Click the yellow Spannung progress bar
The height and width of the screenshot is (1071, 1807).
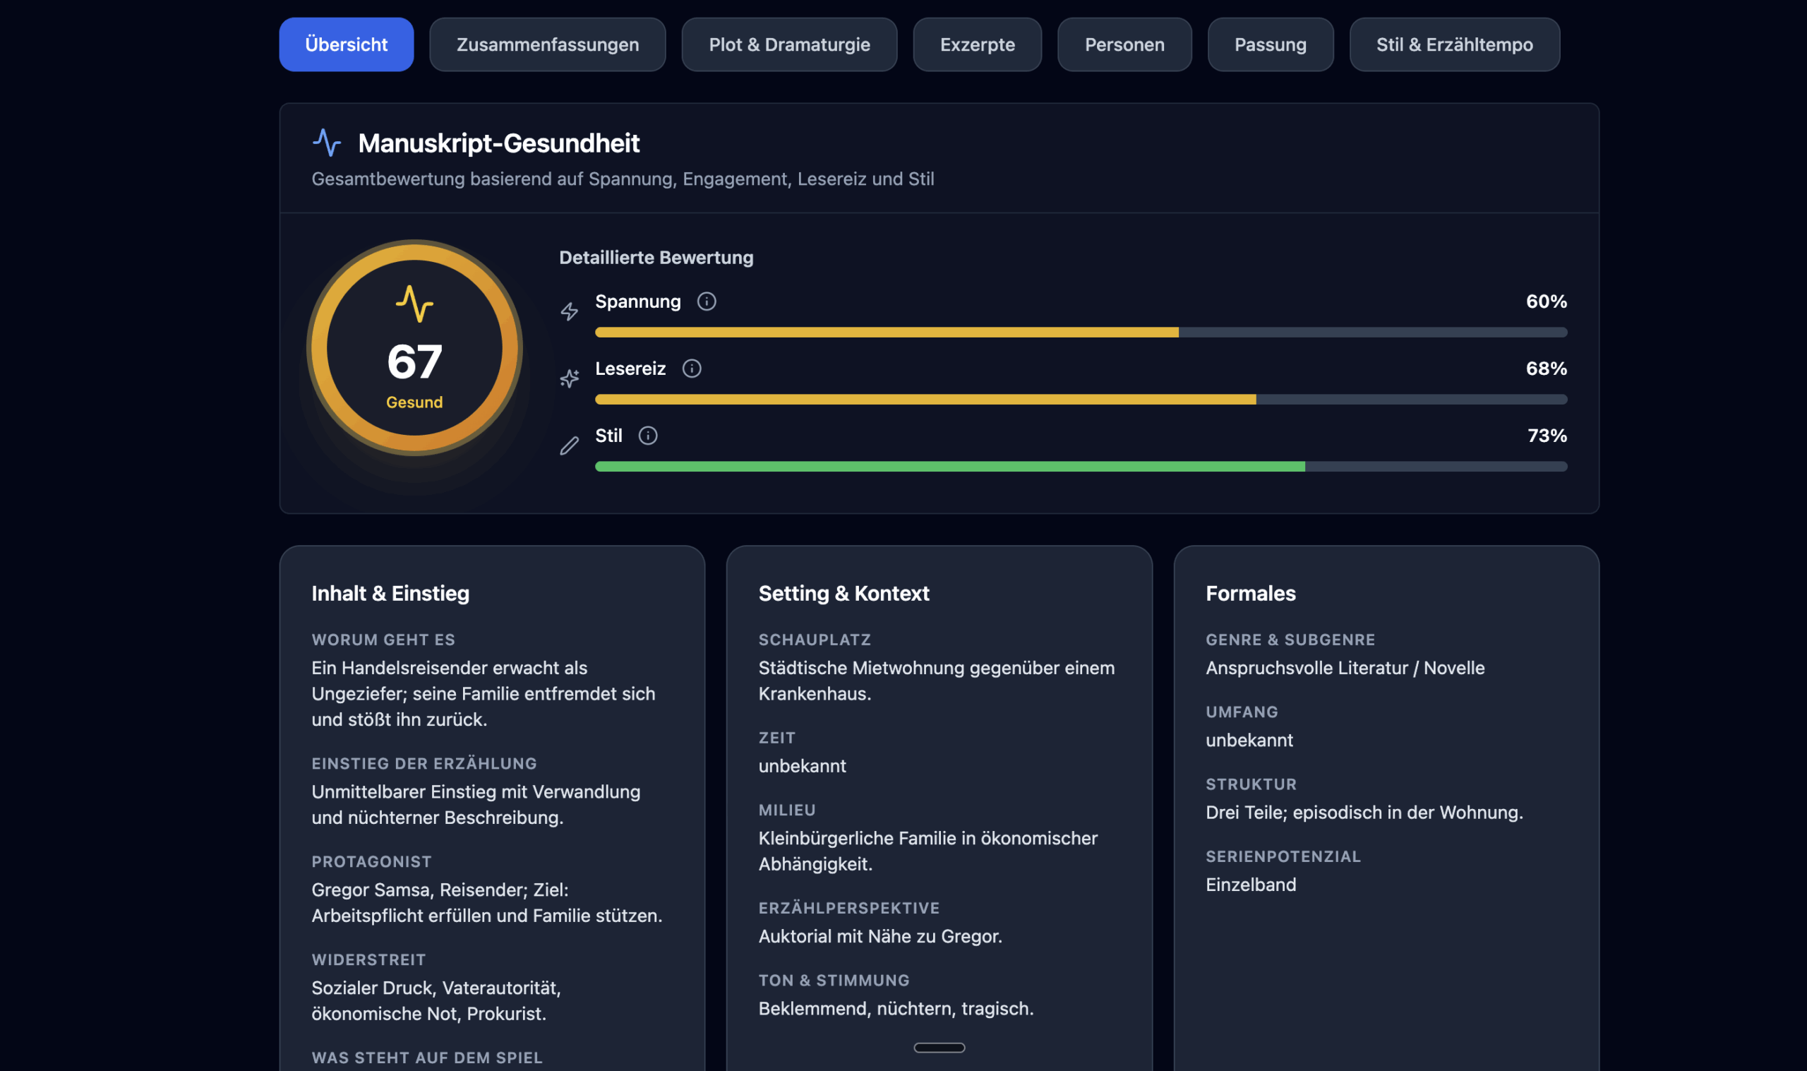coord(886,333)
